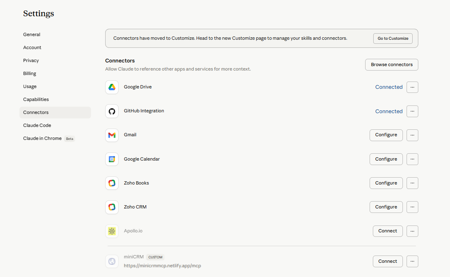Select the Gmail connector icon
The height and width of the screenshot is (277, 450).
click(x=112, y=135)
